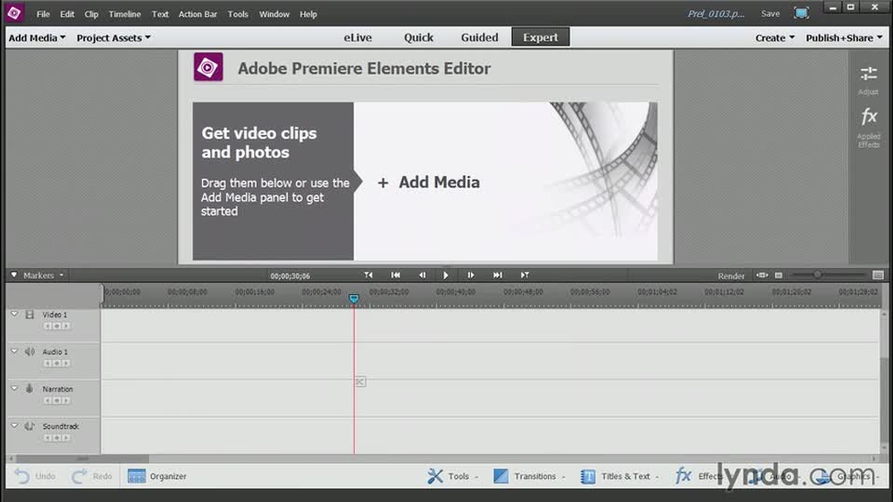Click the fit to visible timeline icon
Screen dimensions: 893x502
click(762, 275)
